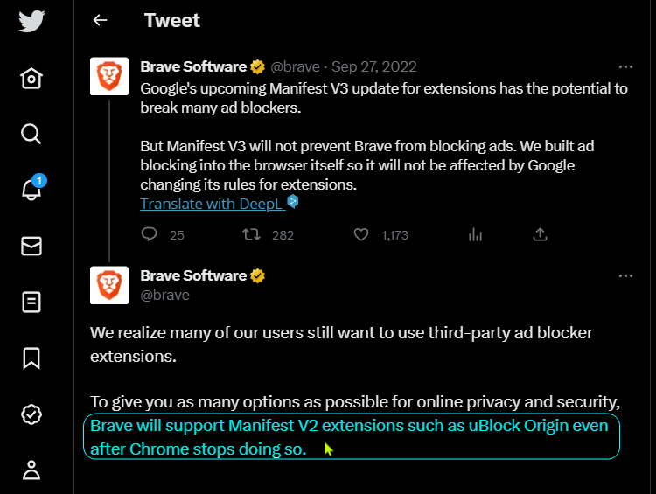Open the Messages envelope icon
656x494 pixels.
[x=31, y=246]
